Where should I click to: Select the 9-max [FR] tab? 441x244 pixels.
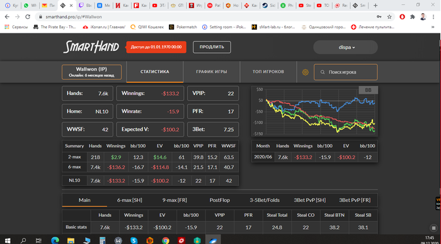175,200
